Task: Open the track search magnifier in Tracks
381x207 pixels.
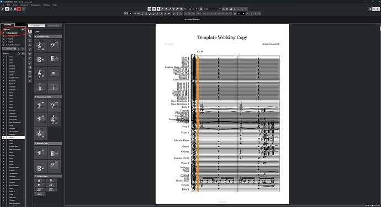Action: point(23,53)
